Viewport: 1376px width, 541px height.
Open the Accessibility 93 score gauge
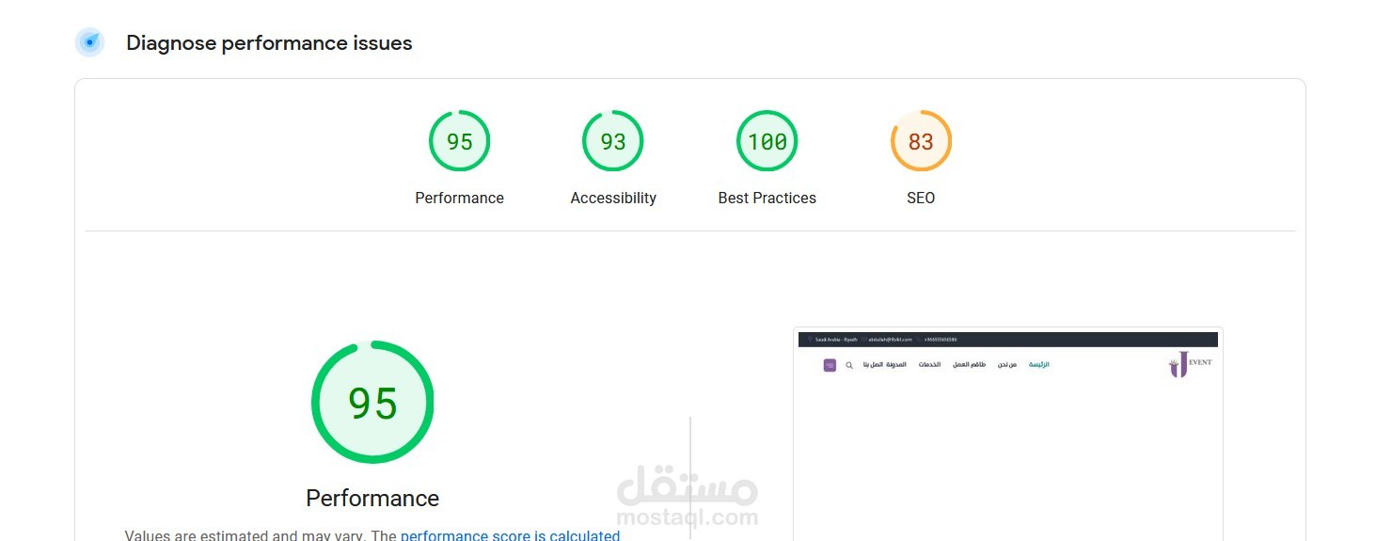click(x=613, y=141)
